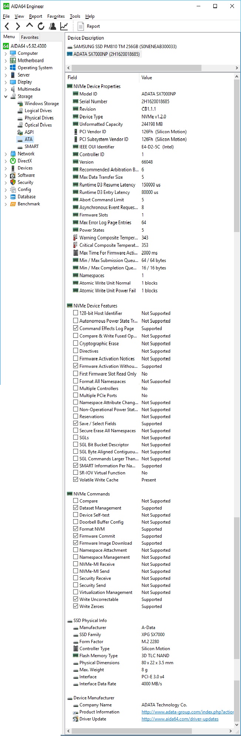Open the graph/chart toolbar icon
The width and height of the screenshot is (241, 736).
(x=64, y=26)
